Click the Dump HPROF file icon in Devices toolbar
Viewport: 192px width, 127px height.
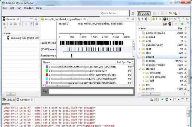pos(15,24)
